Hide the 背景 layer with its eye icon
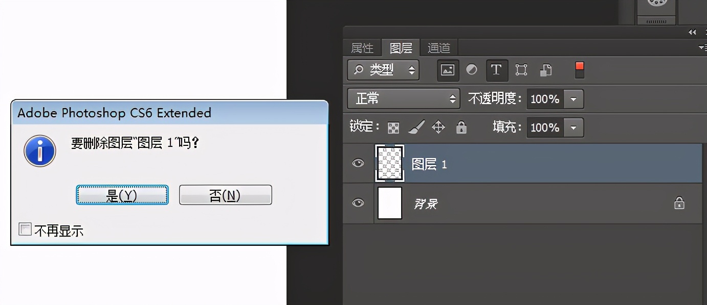707x305 pixels. (358, 203)
